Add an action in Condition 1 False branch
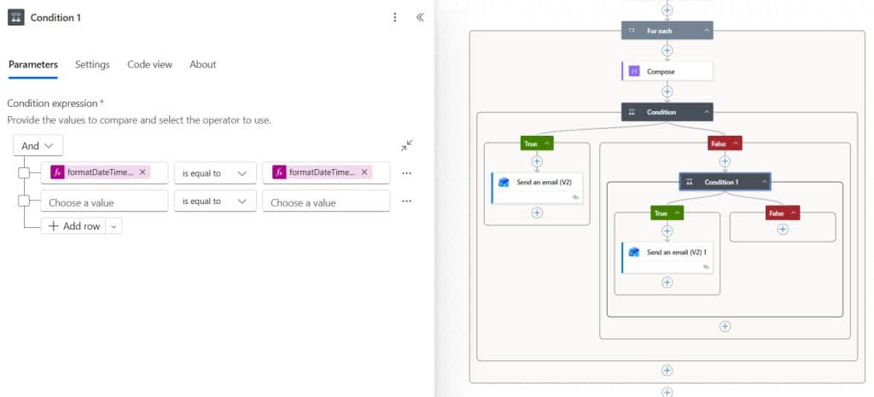Screen dimensions: 874x397 coord(783,229)
